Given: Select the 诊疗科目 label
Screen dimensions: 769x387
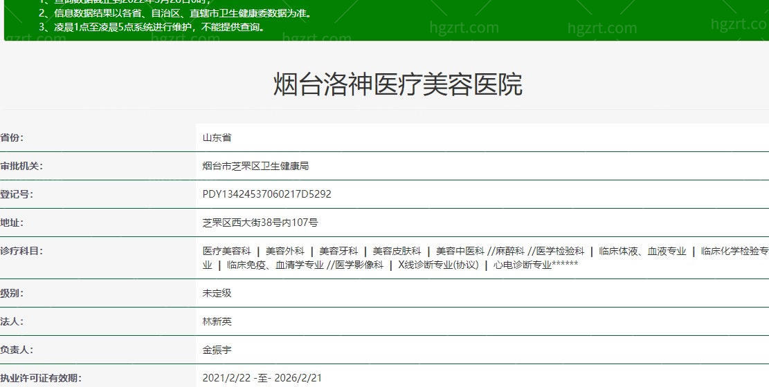Looking at the screenshot, I should [21, 252].
